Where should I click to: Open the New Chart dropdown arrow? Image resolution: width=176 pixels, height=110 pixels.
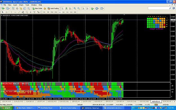(5, 8)
